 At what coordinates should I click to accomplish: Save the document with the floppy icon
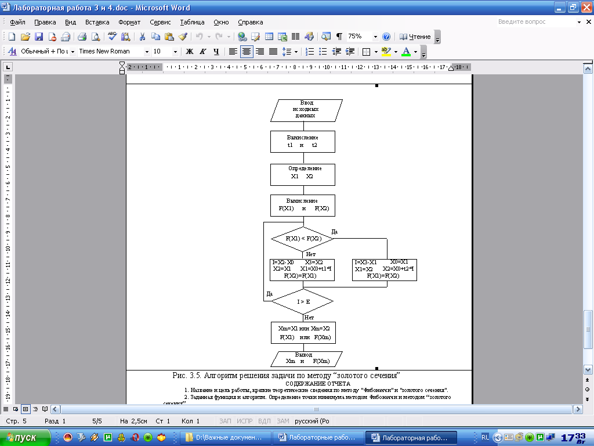click(39, 37)
